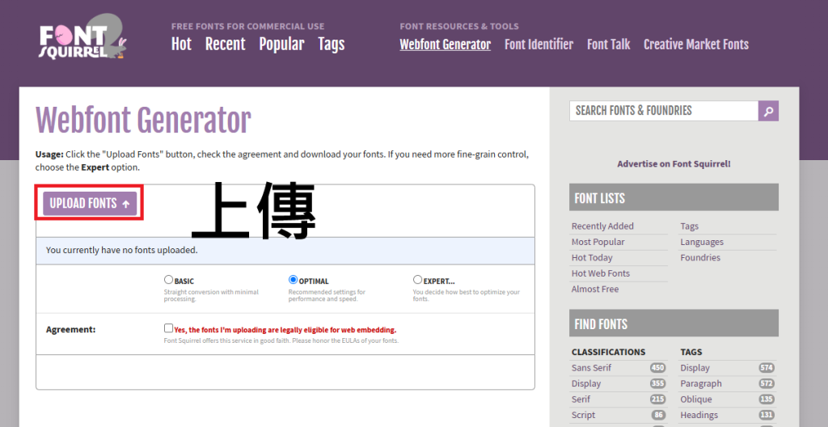Open Tags under Font Lists
The image size is (828, 427).
point(689,226)
